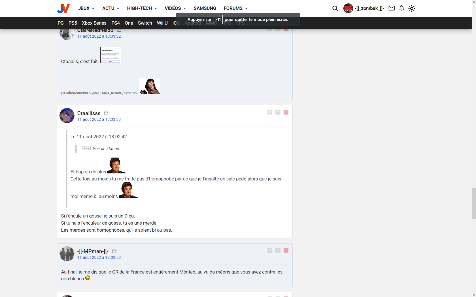Viewport: 476px width, 297px height.
Task: Quote the -][-MPman-][- post
Action: pyautogui.click(x=270, y=250)
